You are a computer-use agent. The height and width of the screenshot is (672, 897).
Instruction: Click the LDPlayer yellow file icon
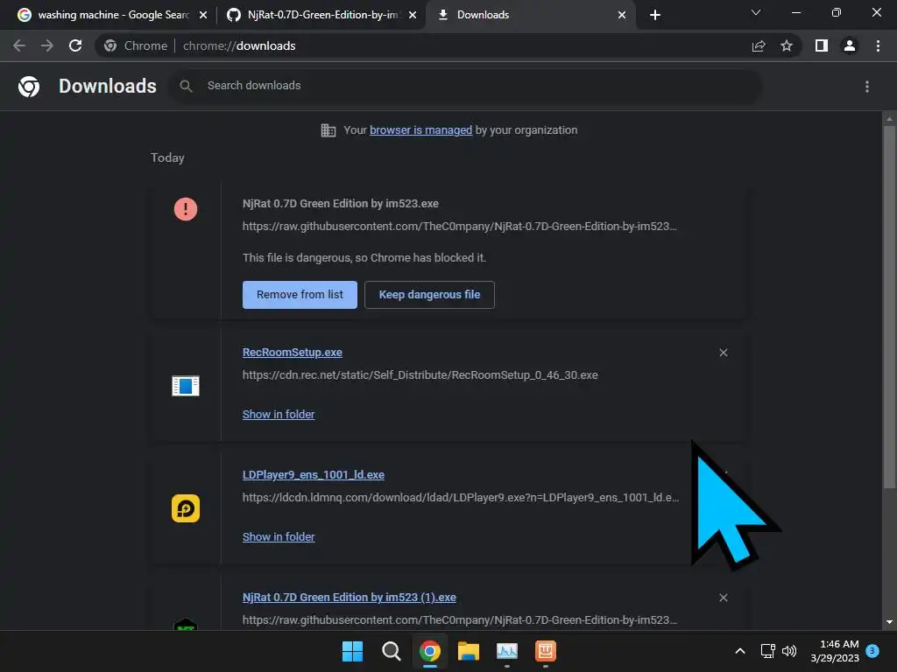pos(186,508)
